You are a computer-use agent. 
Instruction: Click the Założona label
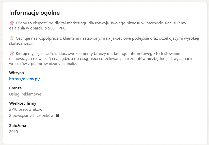(x=18, y=125)
